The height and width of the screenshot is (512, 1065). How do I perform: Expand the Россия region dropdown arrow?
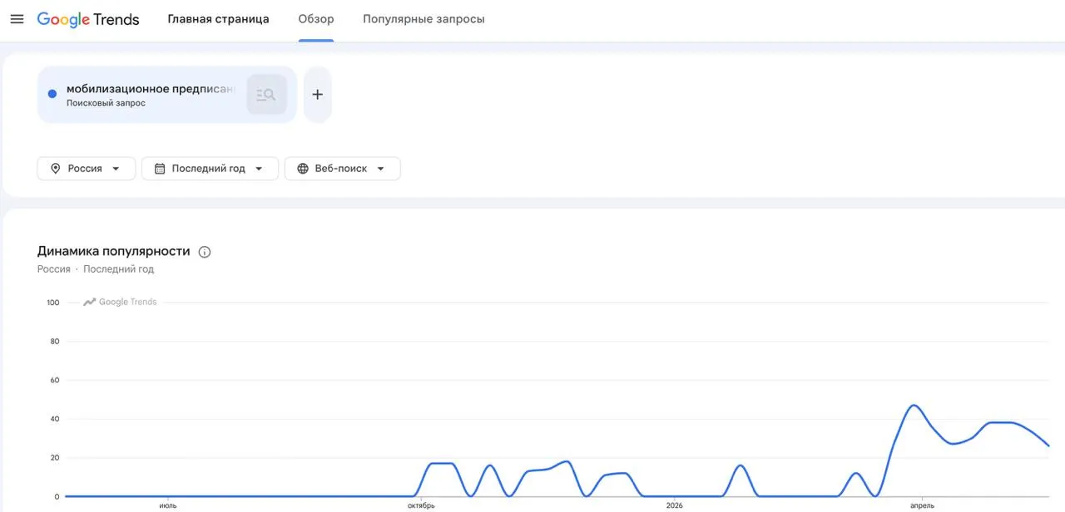[x=116, y=169]
